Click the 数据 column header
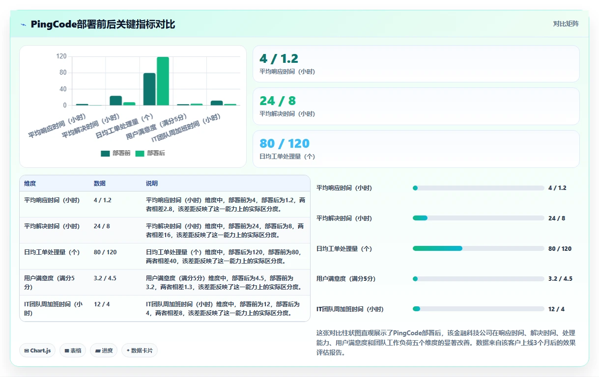Screen dimensions: 599x377 [x=100, y=184]
